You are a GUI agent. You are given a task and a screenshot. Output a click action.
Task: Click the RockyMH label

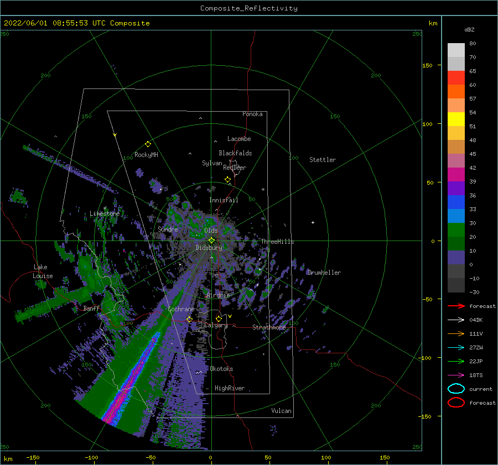pyautogui.click(x=146, y=155)
